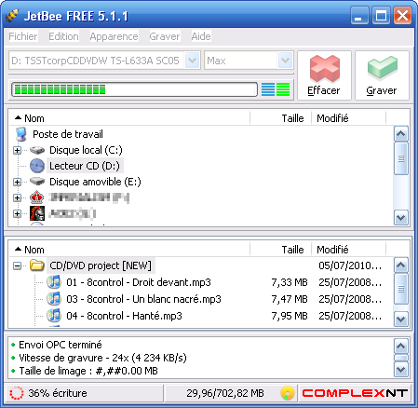Click the blue striped buffer indicator
The width and height of the screenshot is (418, 408).
[268, 89]
